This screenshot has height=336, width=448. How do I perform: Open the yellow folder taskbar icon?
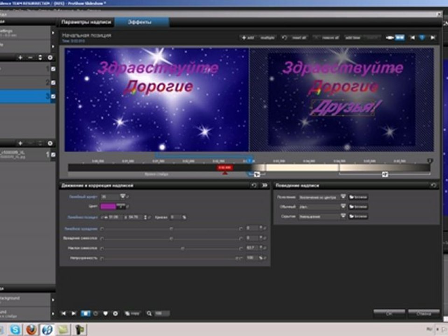(x=63, y=329)
